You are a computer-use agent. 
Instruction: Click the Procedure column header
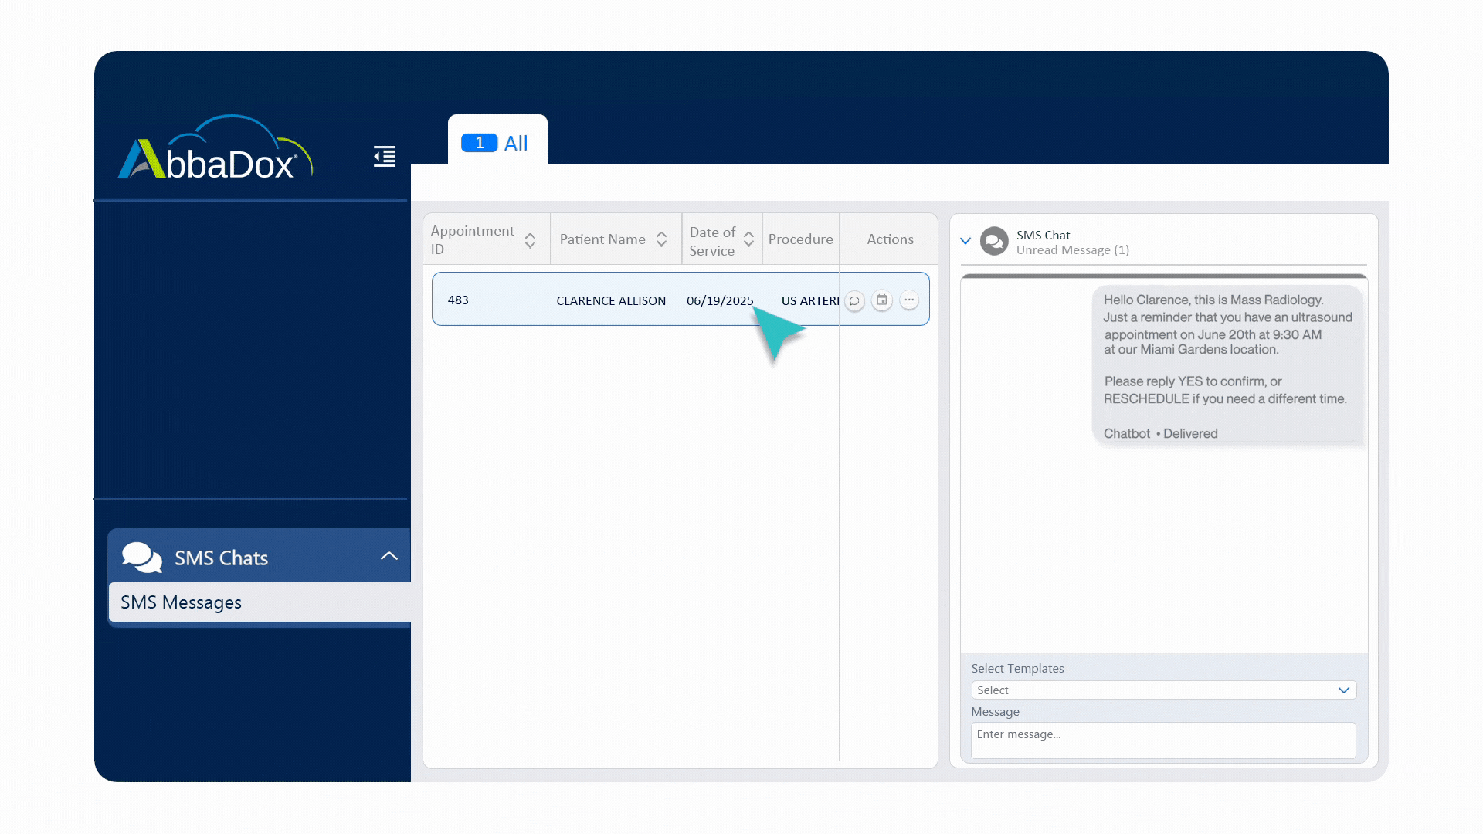(800, 239)
